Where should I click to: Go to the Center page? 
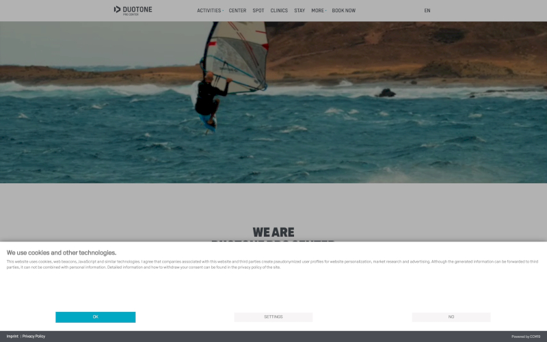(237, 10)
